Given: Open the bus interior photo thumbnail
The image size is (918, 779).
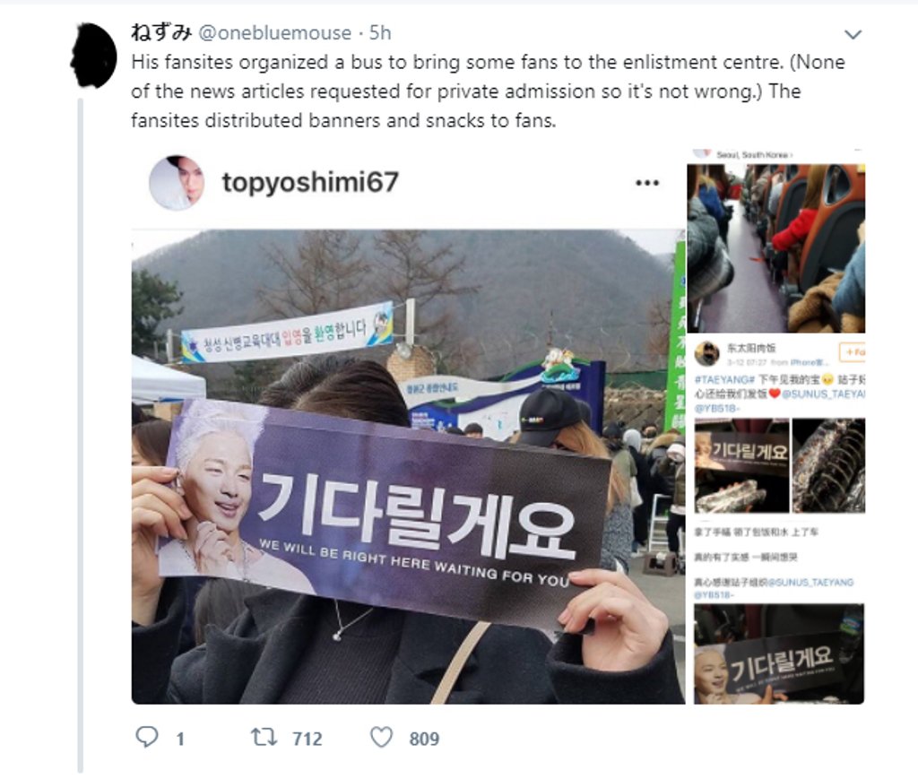Looking at the screenshot, I should coord(775,248).
